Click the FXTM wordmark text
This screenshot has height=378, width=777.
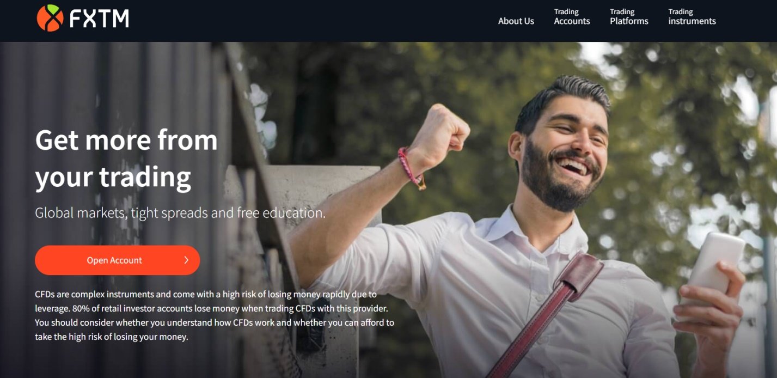99,19
